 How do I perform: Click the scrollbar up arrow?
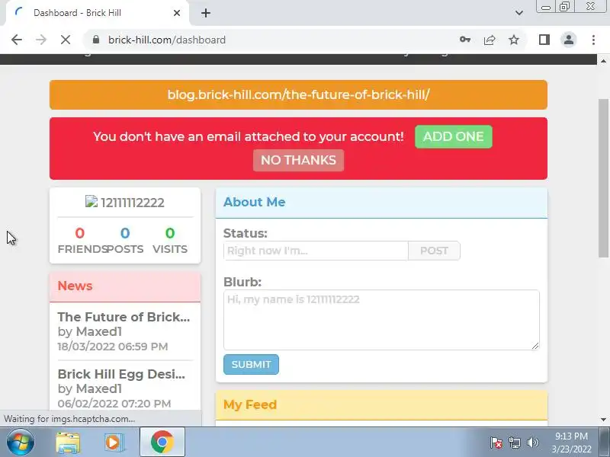point(603,61)
